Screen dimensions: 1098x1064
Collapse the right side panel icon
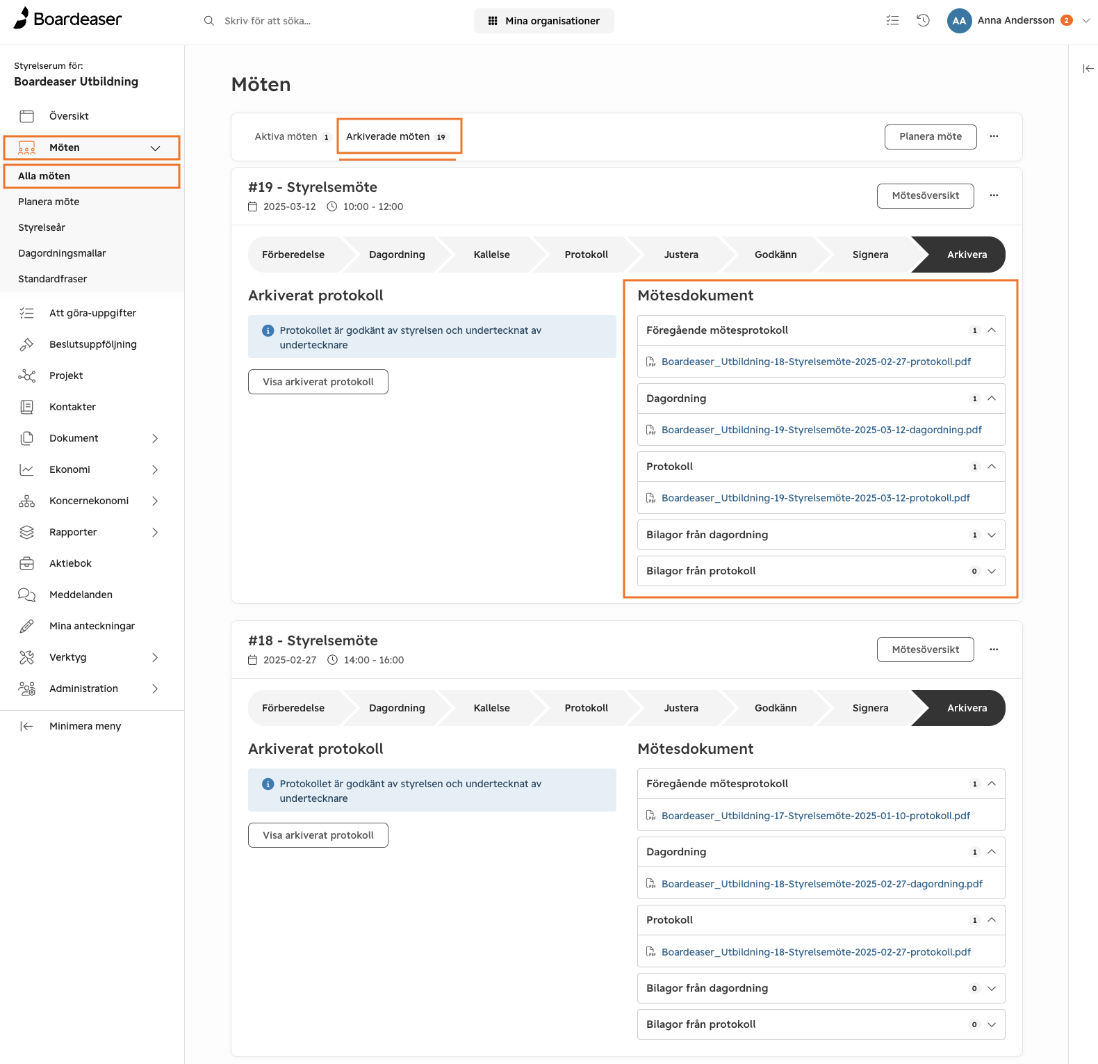1088,68
